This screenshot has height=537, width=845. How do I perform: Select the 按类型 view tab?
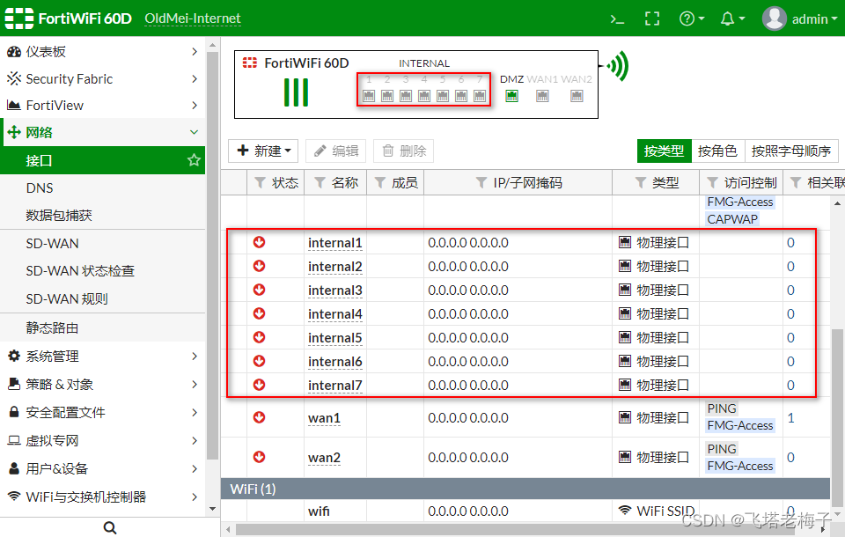664,151
